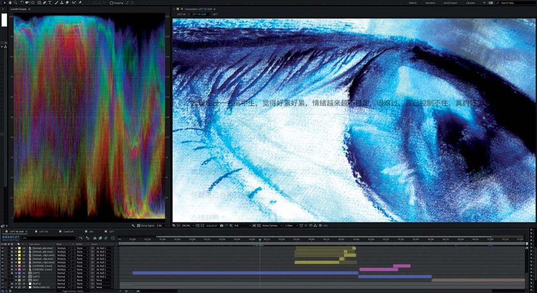Select the Selection arrow tool
This screenshot has width=537, height=293.
pyautogui.click(x=5, y=3)
